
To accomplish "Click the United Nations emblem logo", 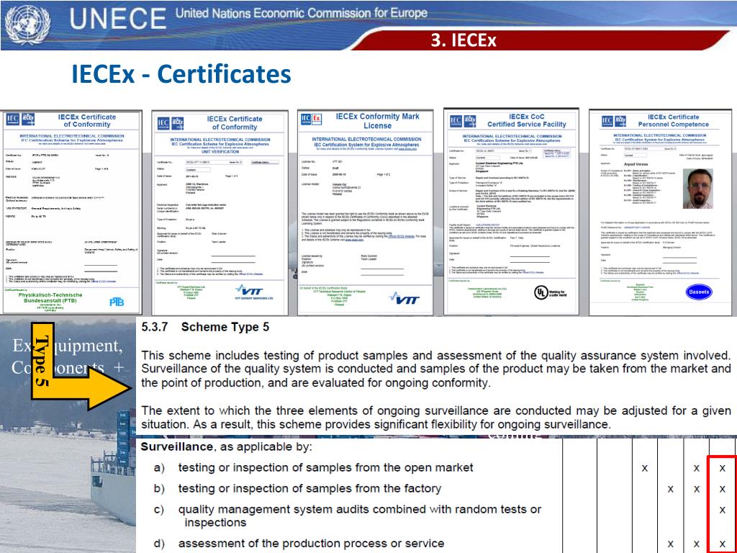I will [x=28, y=25].
